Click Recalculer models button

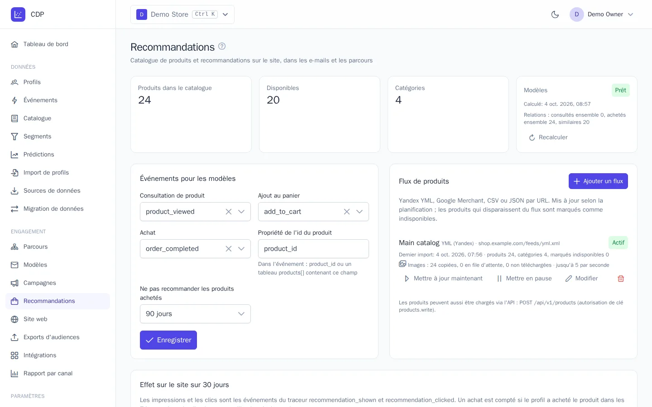pos(548,137)
